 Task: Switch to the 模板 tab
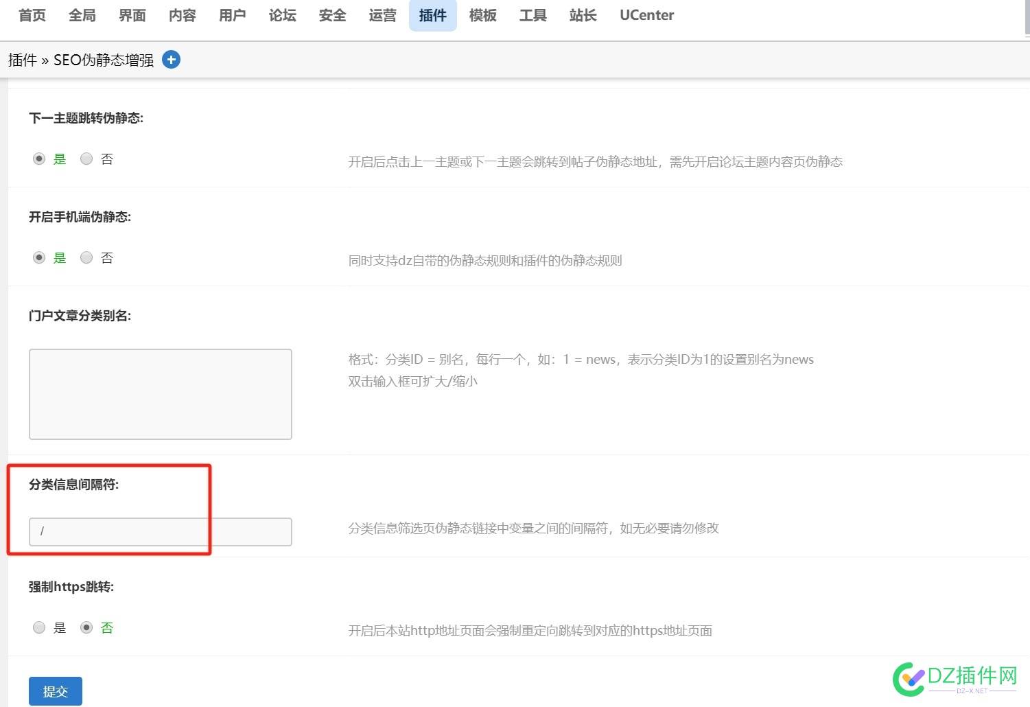pos(483,15)
